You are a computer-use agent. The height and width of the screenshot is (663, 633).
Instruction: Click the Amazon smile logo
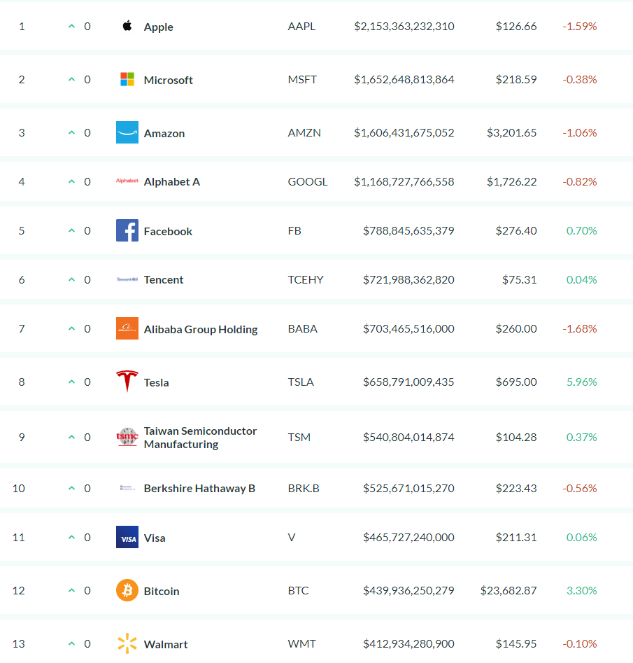tap(127, 132)
